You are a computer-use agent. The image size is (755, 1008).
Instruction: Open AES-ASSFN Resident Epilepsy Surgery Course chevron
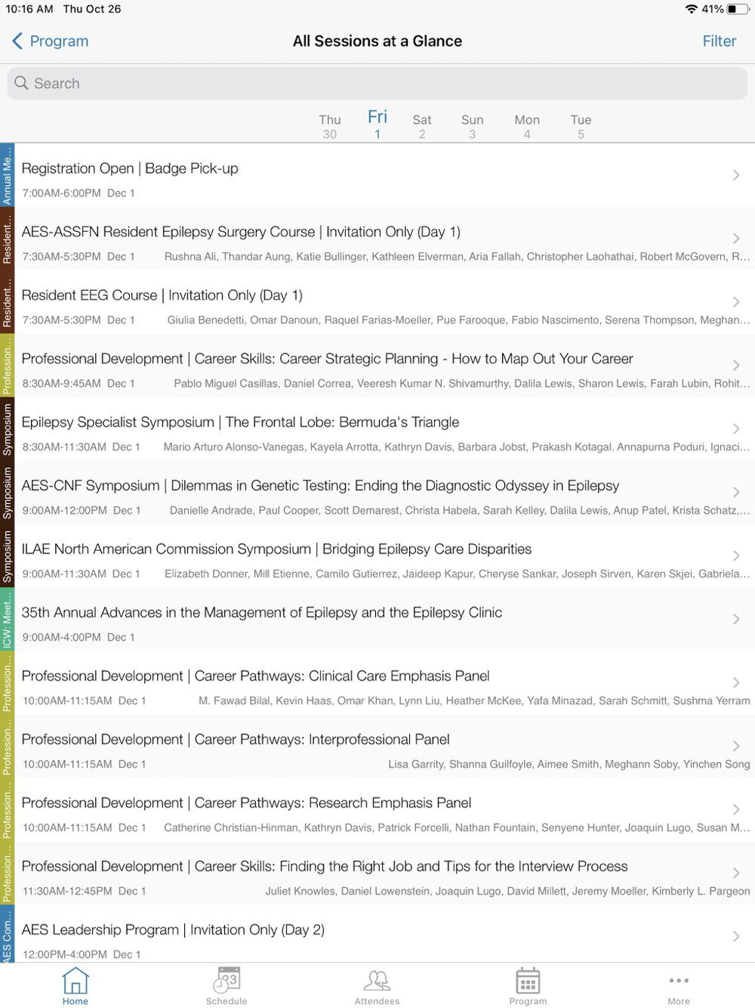click(x=736, y=239)
